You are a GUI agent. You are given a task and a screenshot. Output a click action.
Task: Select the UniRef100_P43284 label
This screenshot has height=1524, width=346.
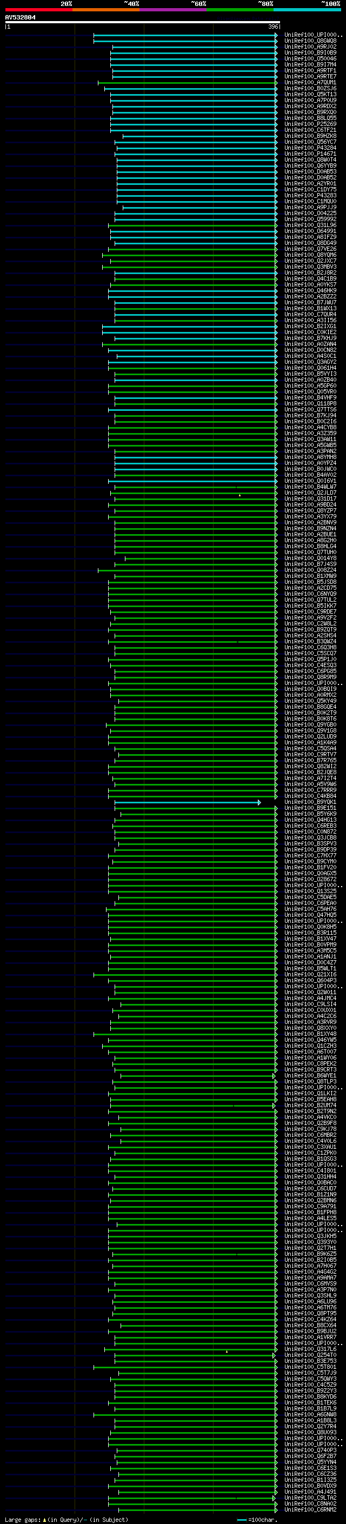310,149
